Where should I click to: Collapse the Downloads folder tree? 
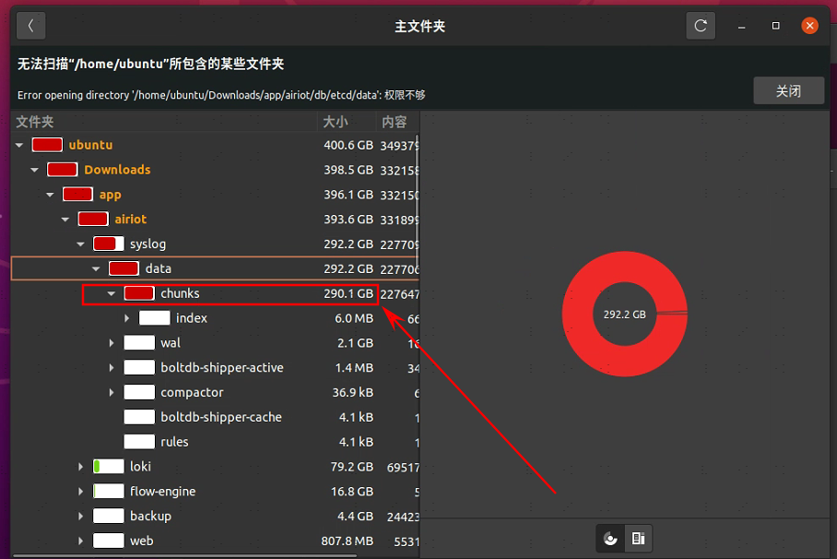(35, 170)
